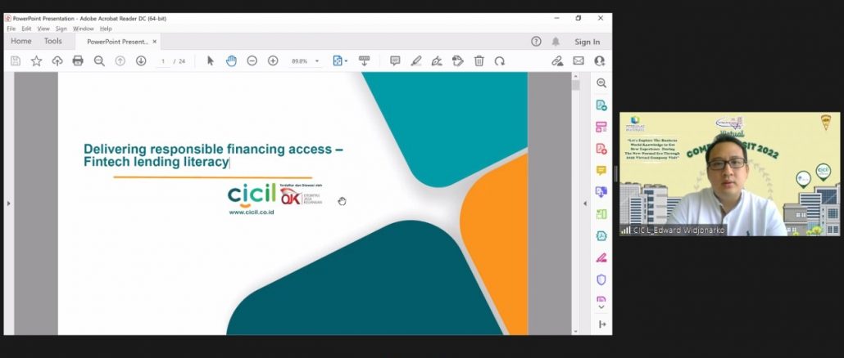Click the sign document pen icon

tap(437, 61)
